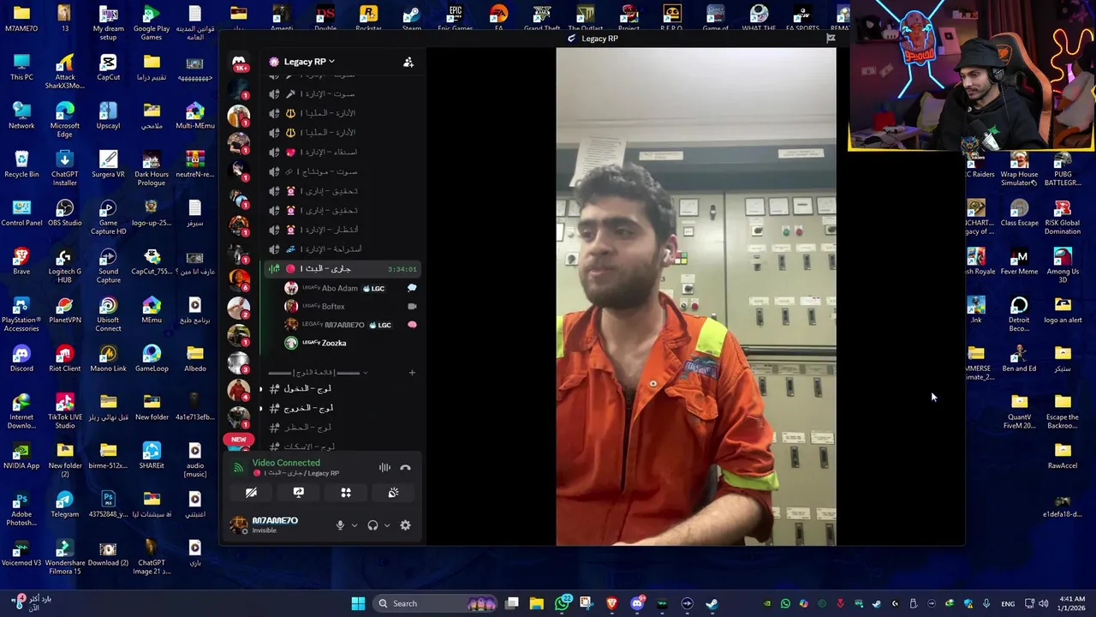The image size is (1096, 617).
Task: Open the لوج - الدخول text channel
Action: coord(342,388)
